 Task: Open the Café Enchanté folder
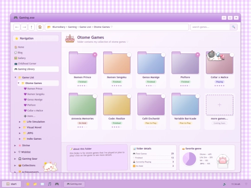pos(151,104)
